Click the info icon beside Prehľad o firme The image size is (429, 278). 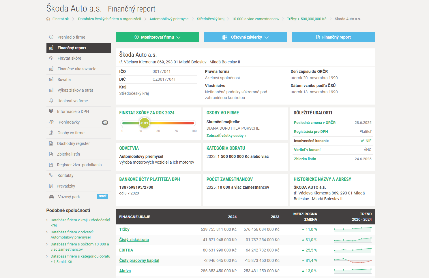coord(51,37)
